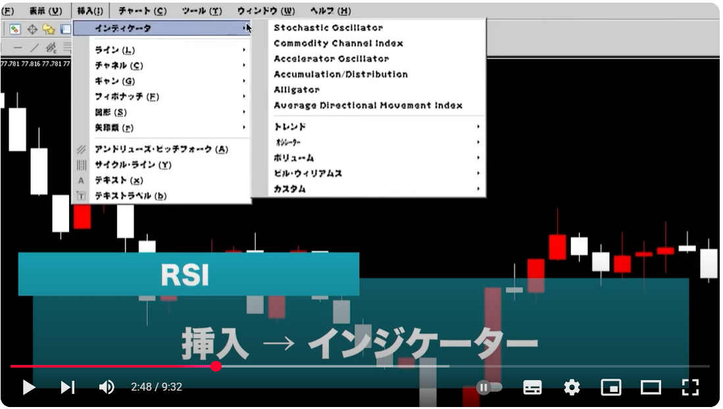Click the terminal list panel icon
This screenshot has width=723, height=409.
[x=66, y=30]
